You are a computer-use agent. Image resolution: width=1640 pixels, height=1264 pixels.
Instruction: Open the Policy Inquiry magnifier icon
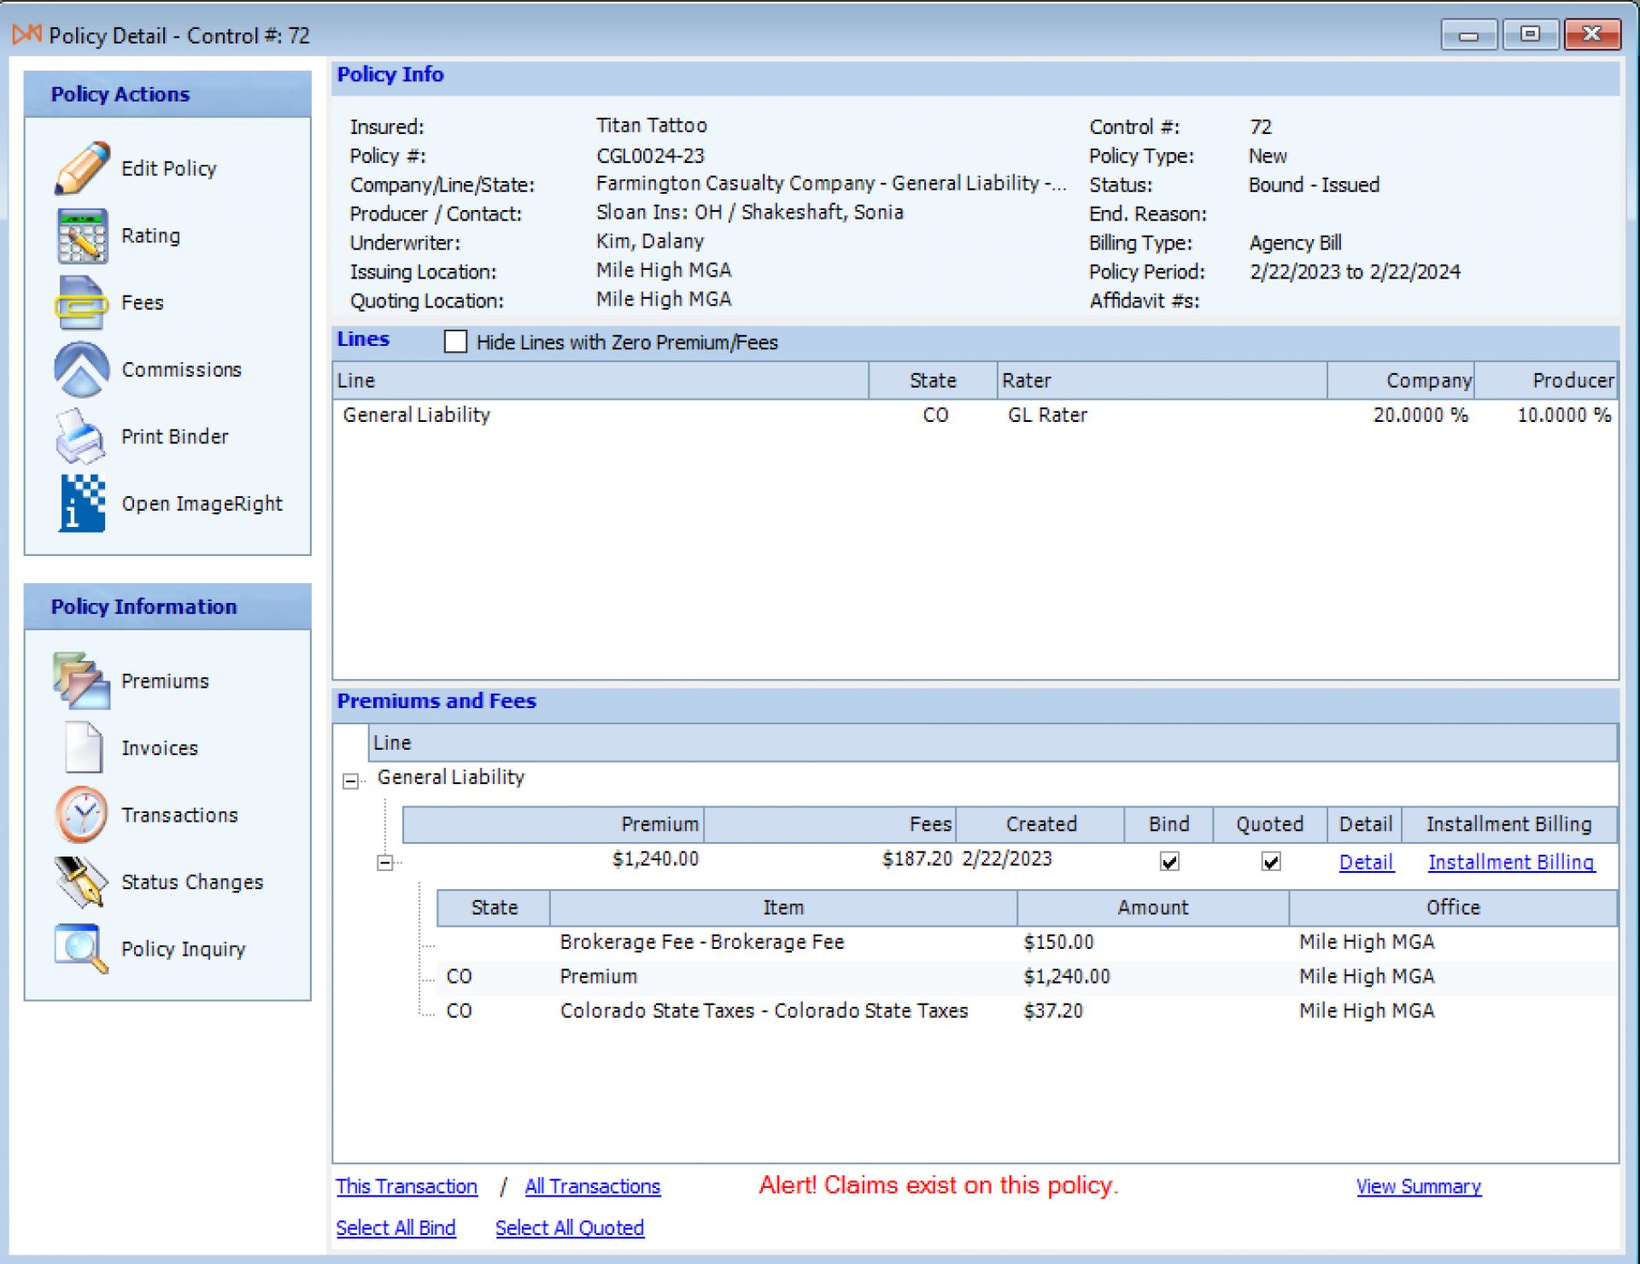pyautogui.click(x=82, y=948)
